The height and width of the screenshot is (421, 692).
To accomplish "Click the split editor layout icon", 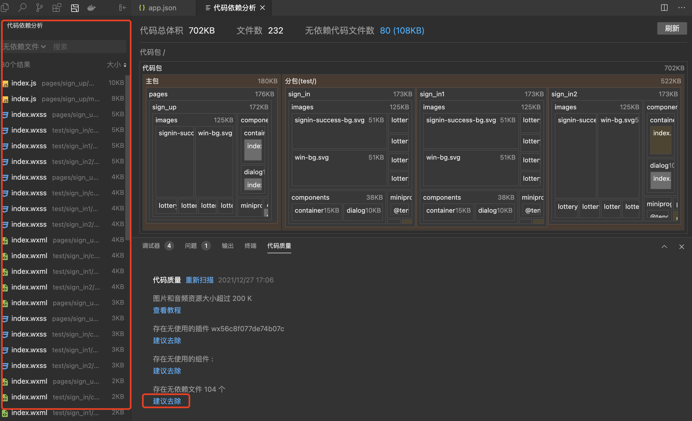I will [x=664, y=8].
